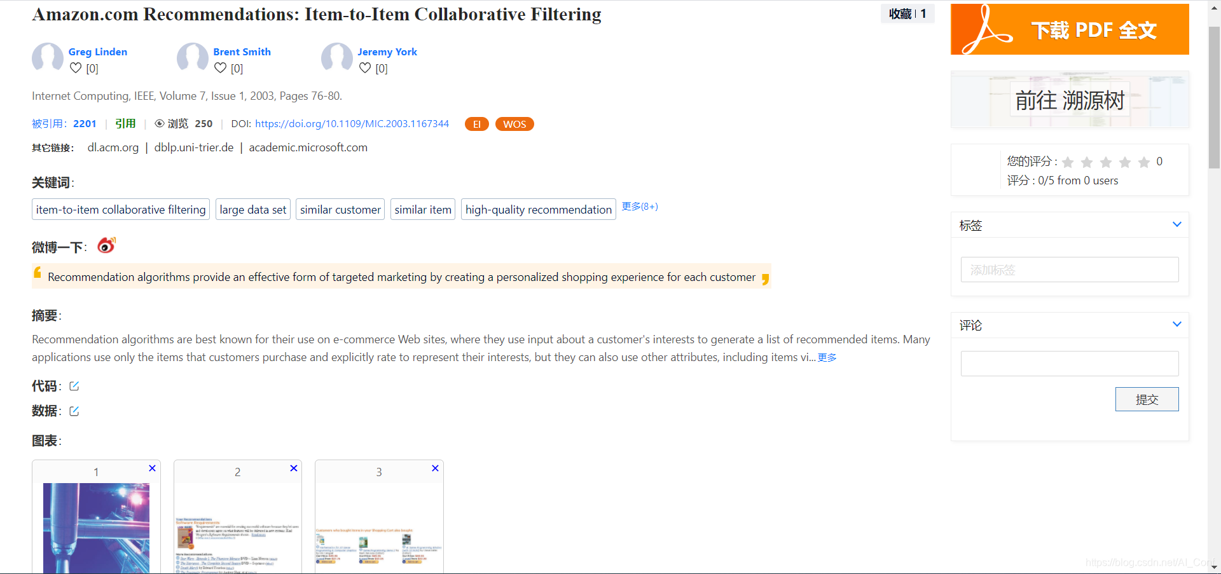
Task: Click the green 引用 cite link
Action: click(125, 124)
